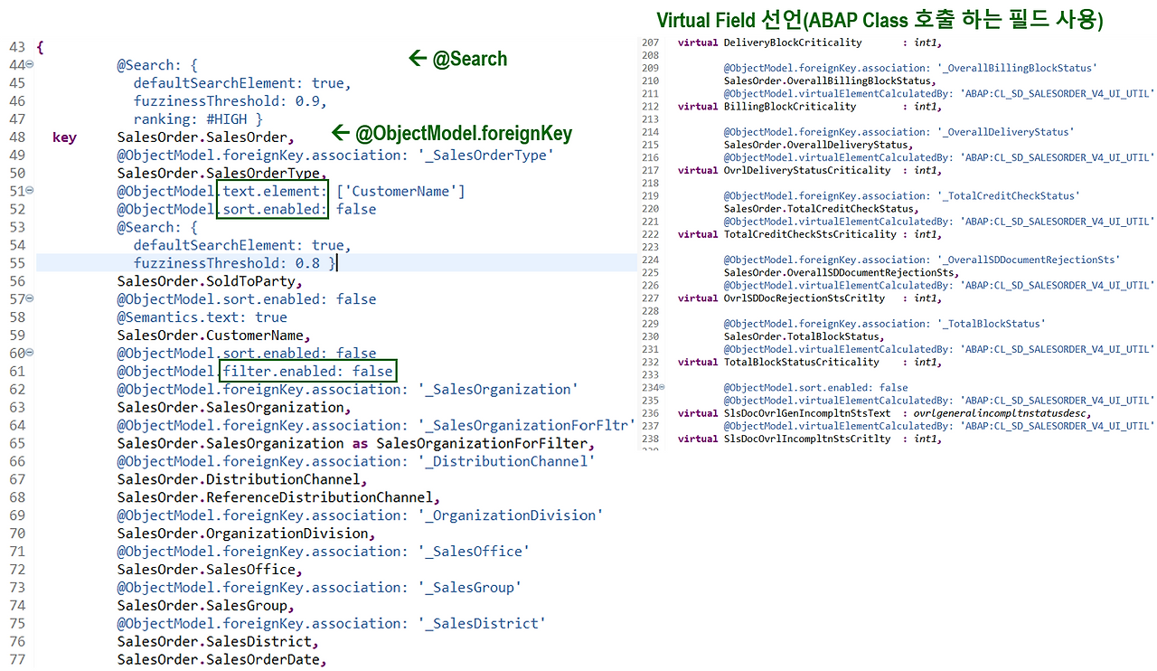Click 'SalesOrder.SalesGroup,' on line 74
This screenshot has width=1157, height=671.
206,606
